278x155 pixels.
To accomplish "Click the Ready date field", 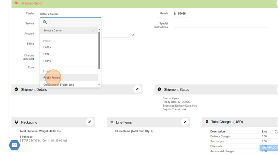I will (182, 14).
